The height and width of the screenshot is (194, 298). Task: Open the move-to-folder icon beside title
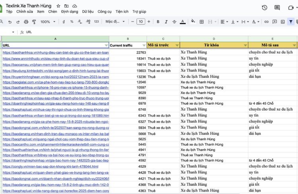pos(66,6)
